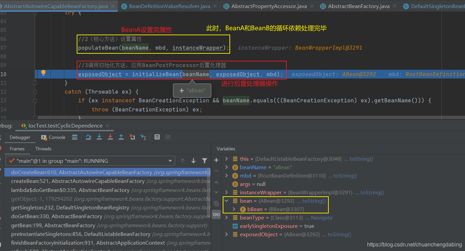This screenshot has height=251, width=465.
Task: Select the previous frame up arrow
Action: (x=183, y=161)
